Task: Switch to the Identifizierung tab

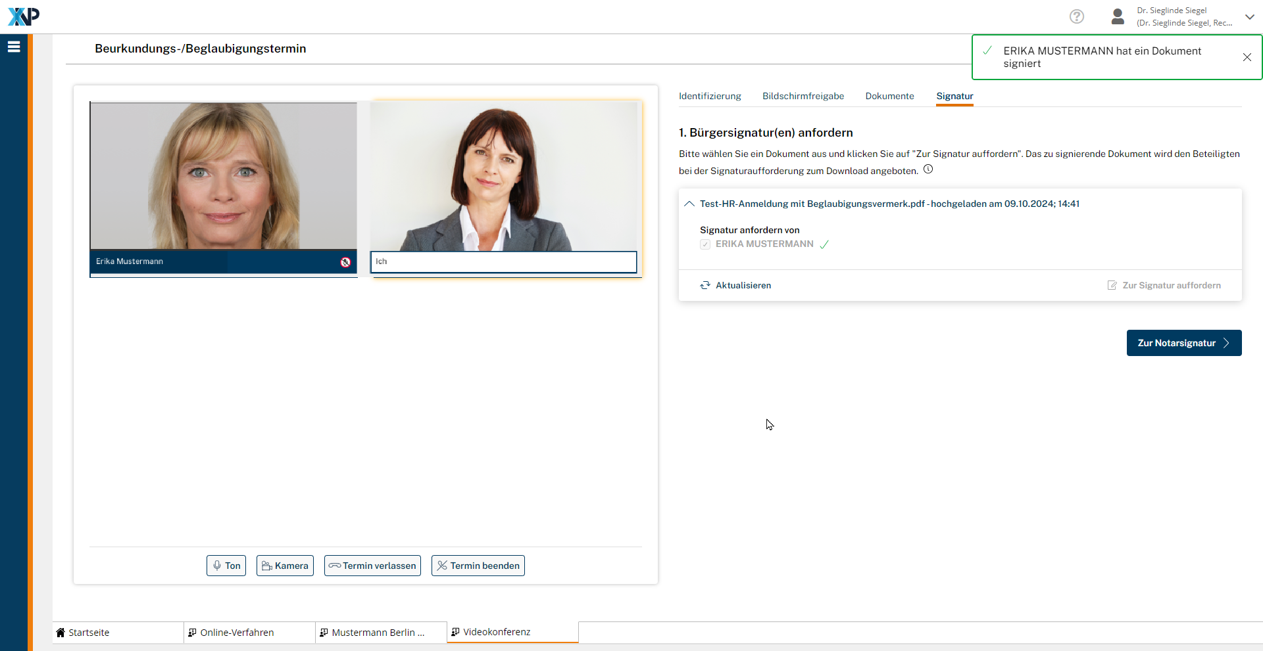Action: click(x=710, y=96)
